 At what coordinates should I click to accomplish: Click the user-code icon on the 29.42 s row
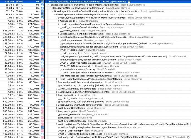tap(42, 14)
